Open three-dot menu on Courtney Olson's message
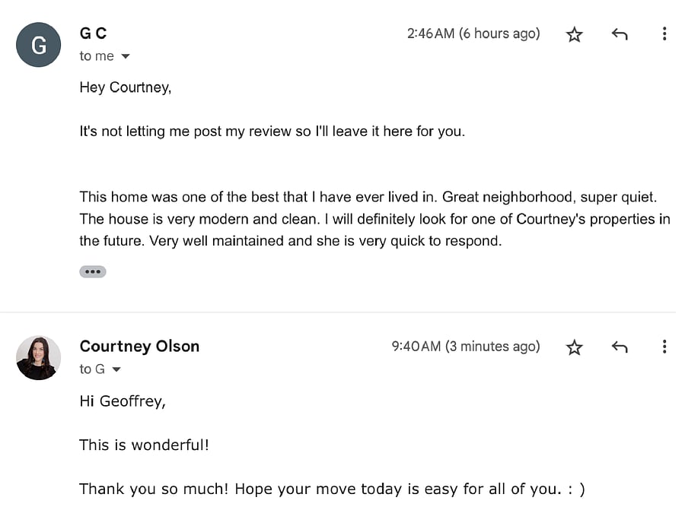The height and width of the screenshot is (510, 685). [x=664, y=347]
